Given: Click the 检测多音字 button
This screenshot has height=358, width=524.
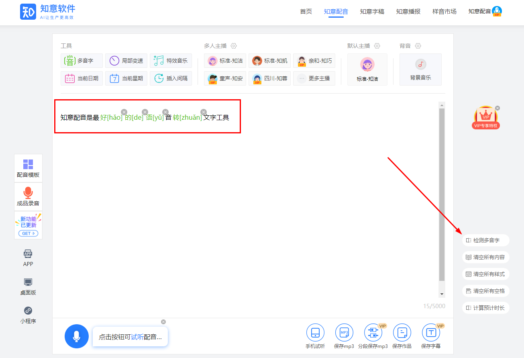Looking at the screenshot, I should point(486,240).
